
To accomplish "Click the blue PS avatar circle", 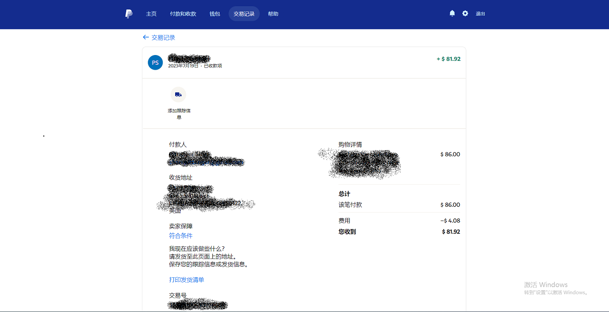I will tap(155, 63).
